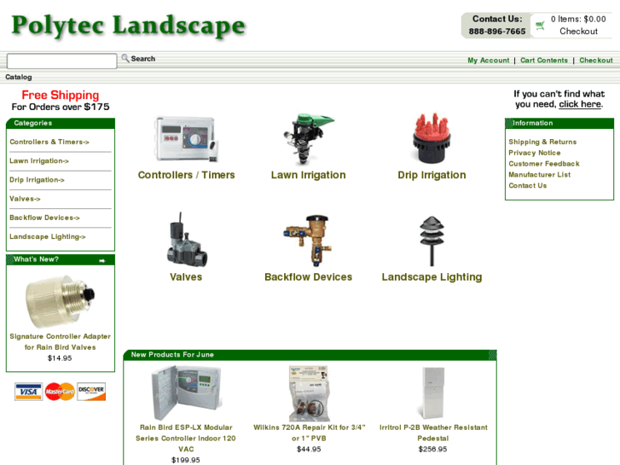Screen dimensions: 620x465
Task: Open Rain Bird ESP-LX Modular product link
Action: click(186, 438)
